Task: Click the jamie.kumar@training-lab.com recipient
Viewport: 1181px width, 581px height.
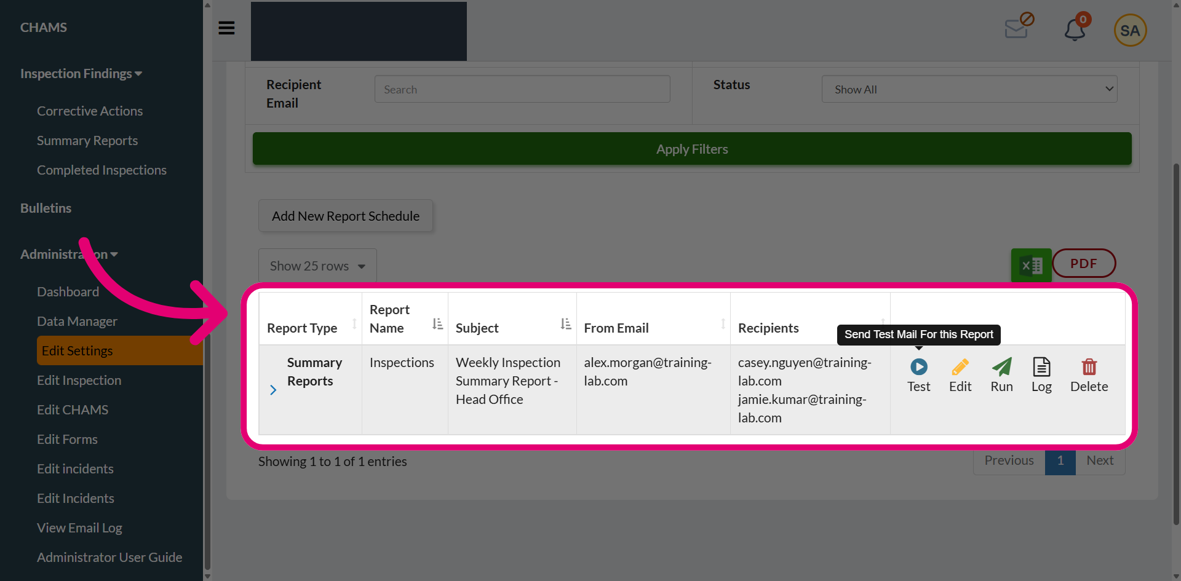Action: [x=802, y=409]
